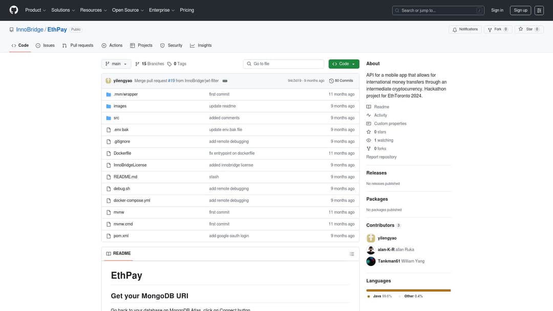Click the pom.xml file icon
The image size is (553, 311).
point(109,236)
